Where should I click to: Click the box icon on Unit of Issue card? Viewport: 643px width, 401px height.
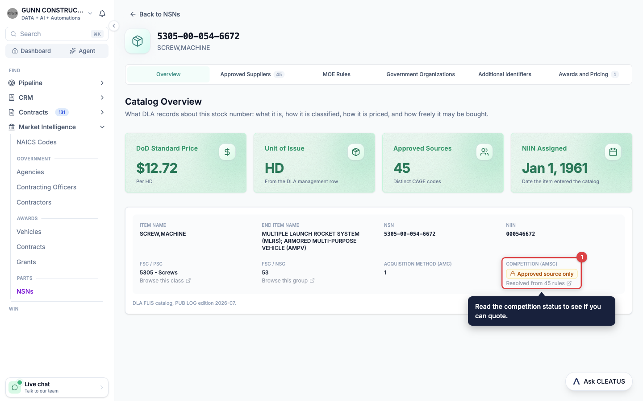coord(356,152)
